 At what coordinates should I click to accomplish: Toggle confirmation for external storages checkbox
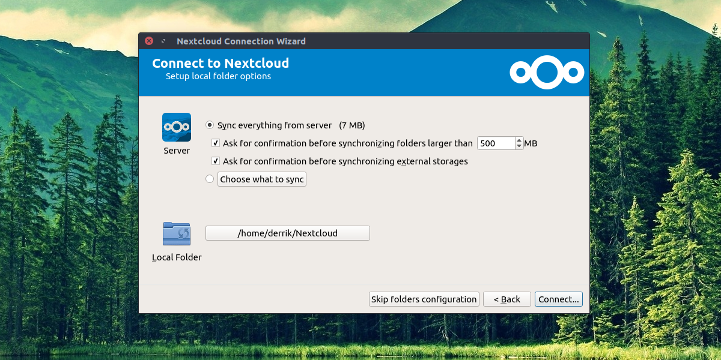216,161
